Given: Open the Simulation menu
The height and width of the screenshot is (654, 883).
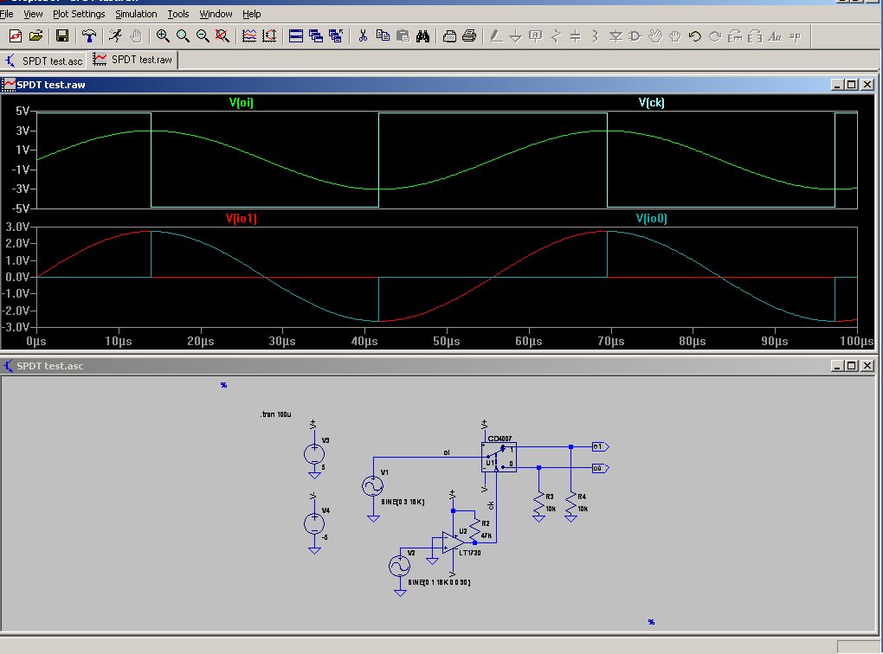Looking at the screenshot, I should click(136, 14).
